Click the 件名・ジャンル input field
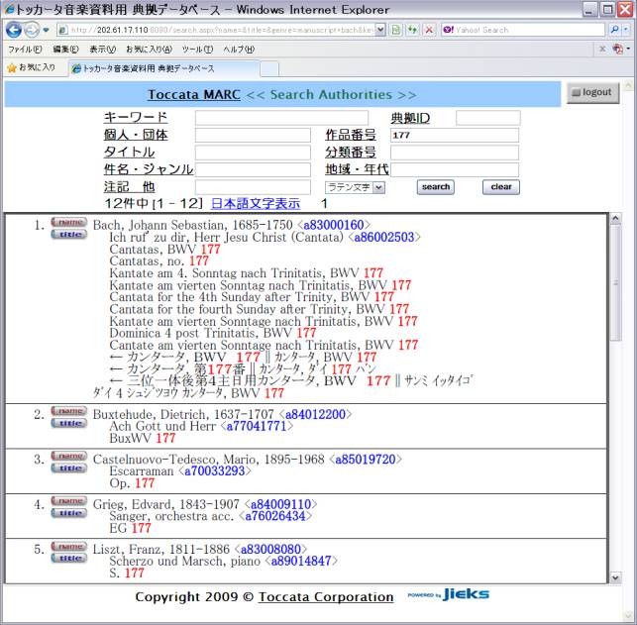 click(253, 169)
